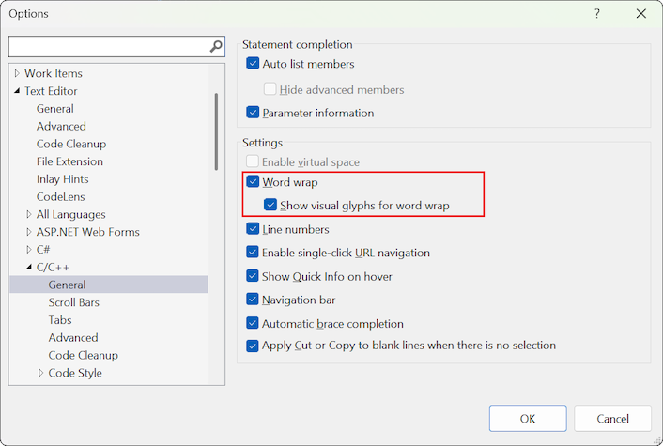Expand the Work Items node arrow
Viewport: 663px width, 446px height.
pyautogui.click(x=17, y=73)
